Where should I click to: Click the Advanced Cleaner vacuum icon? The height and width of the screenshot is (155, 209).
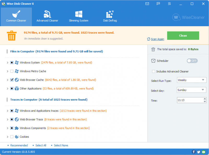47,14
